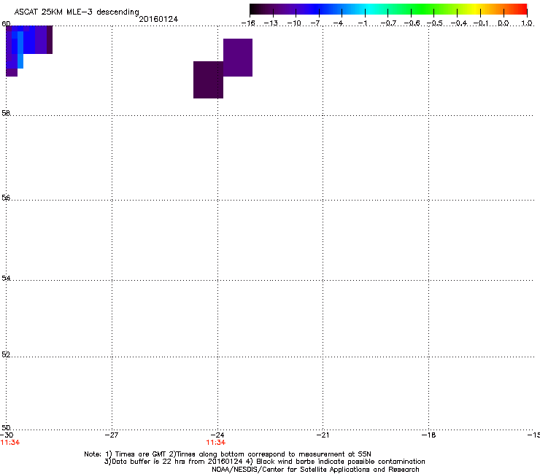540x474 pixels.
Task: Click the -10 label on the color bar
Action: [294, 23]
